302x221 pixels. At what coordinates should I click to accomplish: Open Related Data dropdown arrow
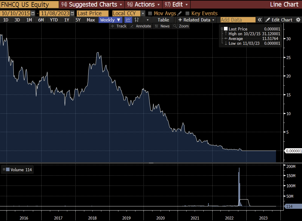pos(213,20)
